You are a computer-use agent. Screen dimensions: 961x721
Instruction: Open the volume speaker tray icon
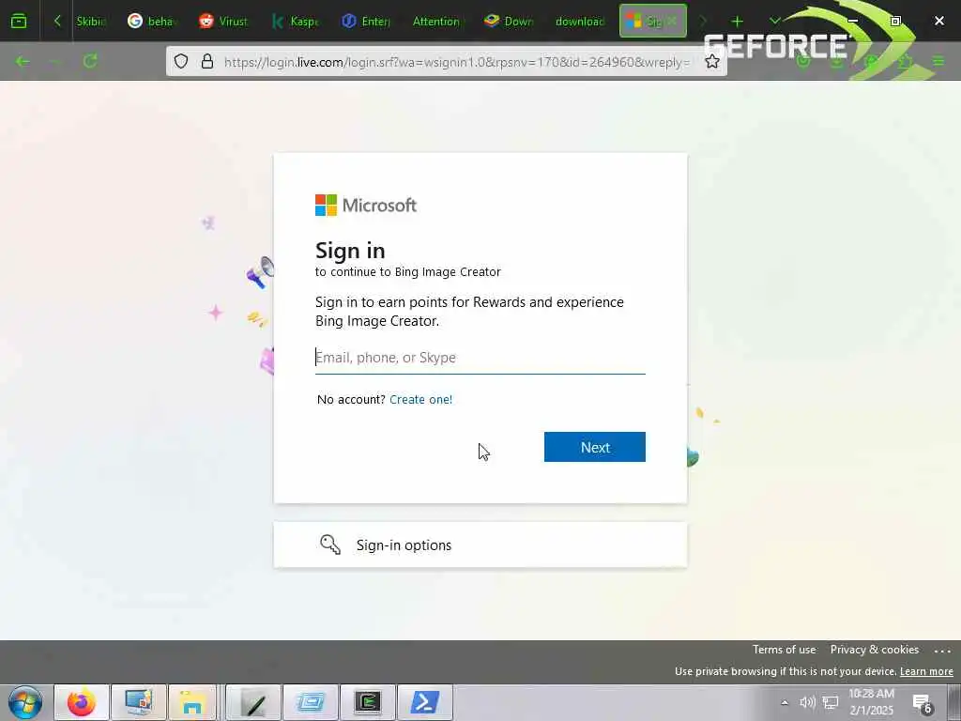tap(807, 702)
